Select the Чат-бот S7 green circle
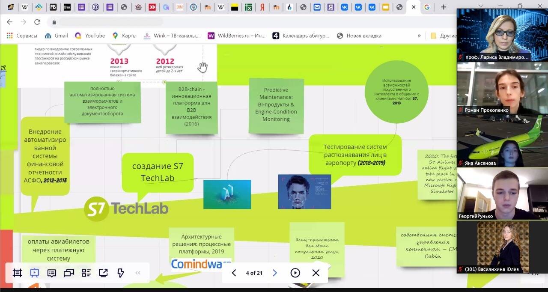 point(396,92)
